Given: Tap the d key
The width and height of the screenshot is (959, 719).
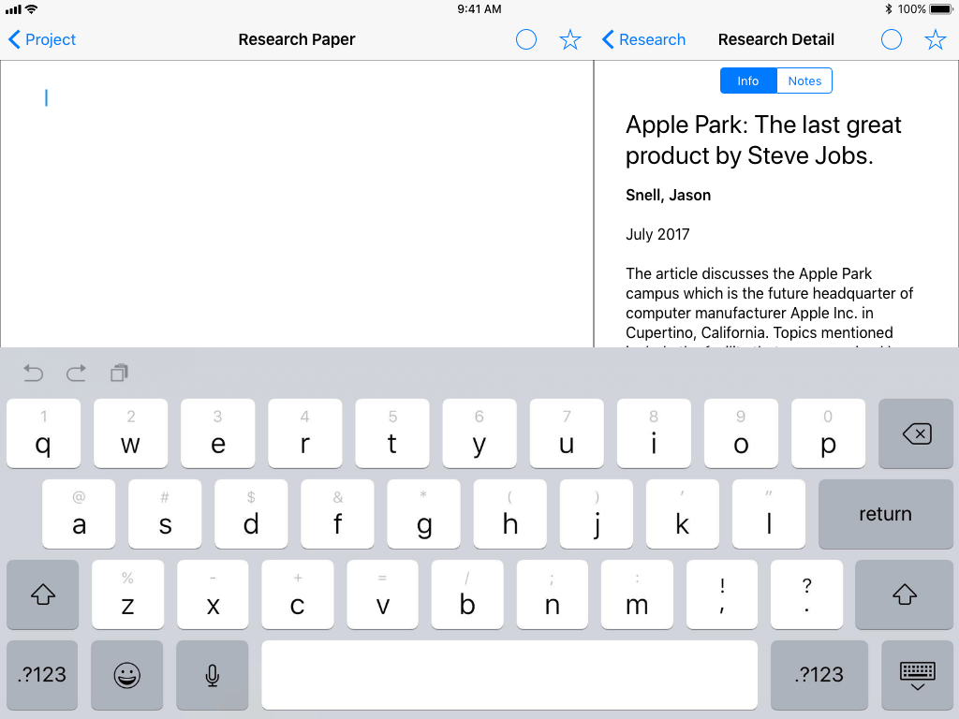Looking at the screenshot, I should 251,514.
